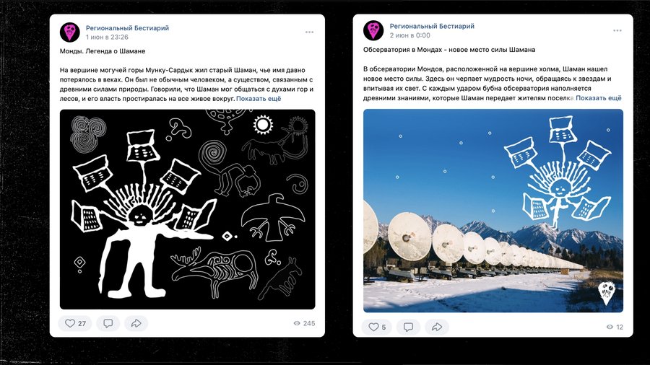This screenshot has height=365, width=650.
Task: Open comments on the observatory post
Action: click(408, 327)
